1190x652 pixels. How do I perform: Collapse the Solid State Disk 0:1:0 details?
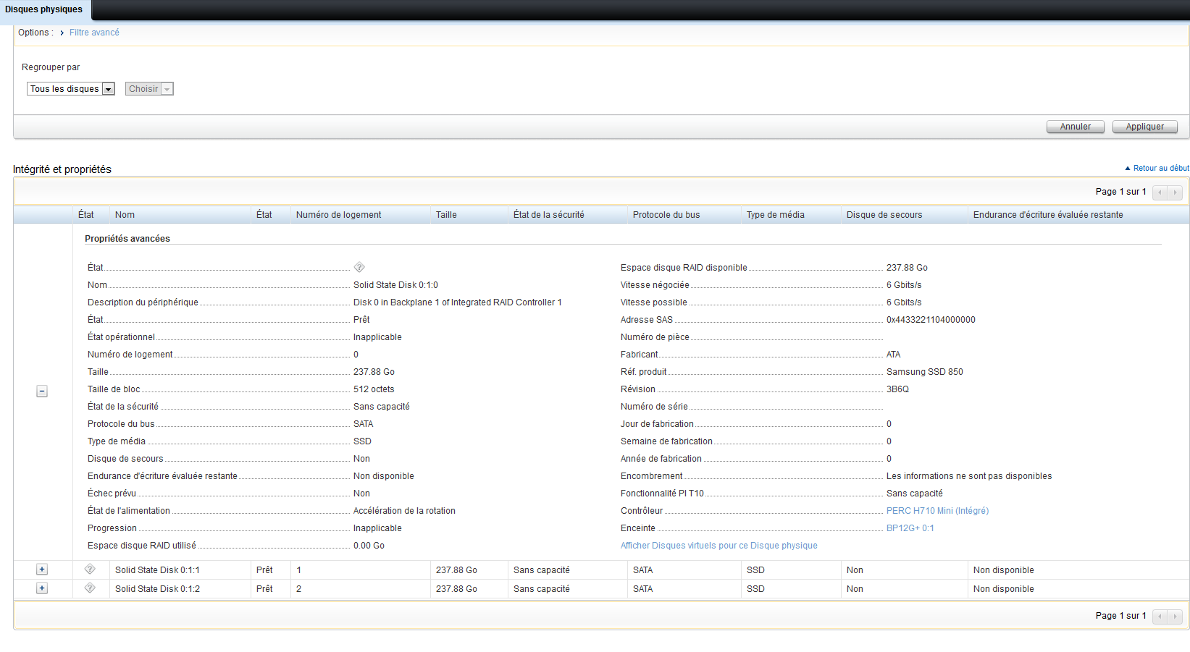tap(42, 391)
